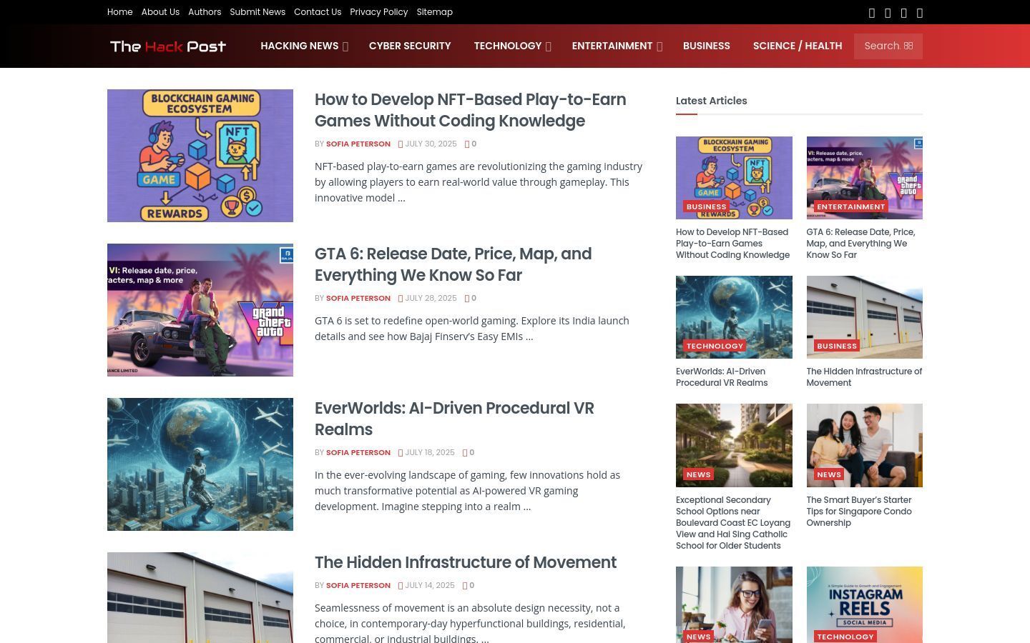Click Sofia Peterson author on Hidden Infrastructure article

pos(358,586)
